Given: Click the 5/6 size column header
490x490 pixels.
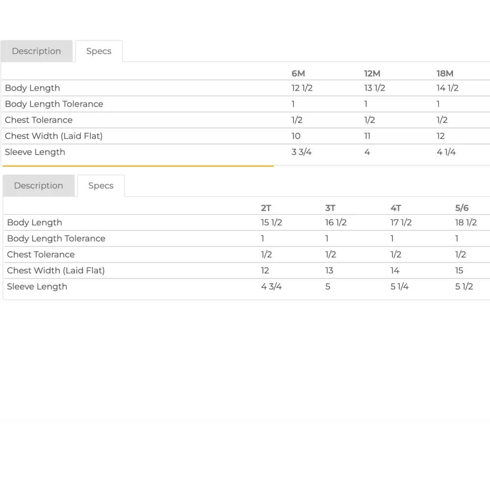Looking at the screenshot, I should [462, 208].
